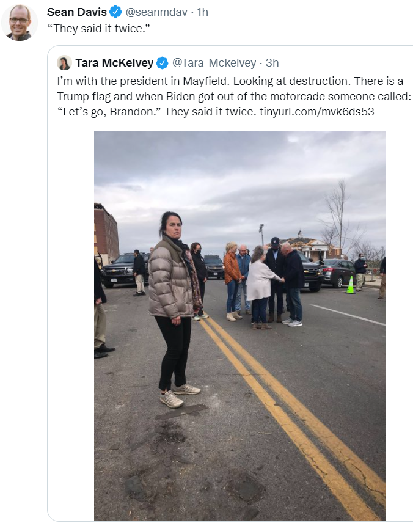Click the word “motorcade” in quoted tweet
This screenshot has width=413, height=526.
click(298, 97)
